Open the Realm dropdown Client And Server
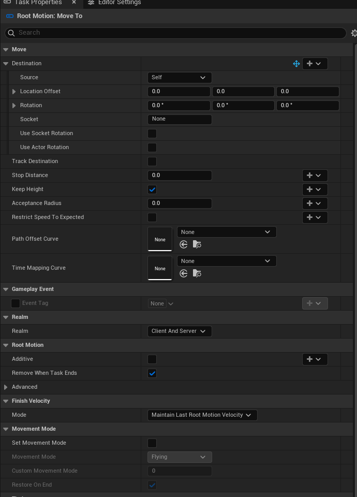The height and width of the screenshot is (497, 357). coord(180,331)
